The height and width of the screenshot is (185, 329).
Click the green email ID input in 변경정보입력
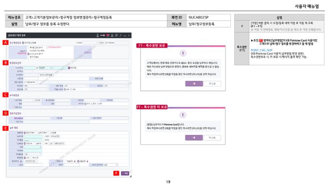point(30,68)
